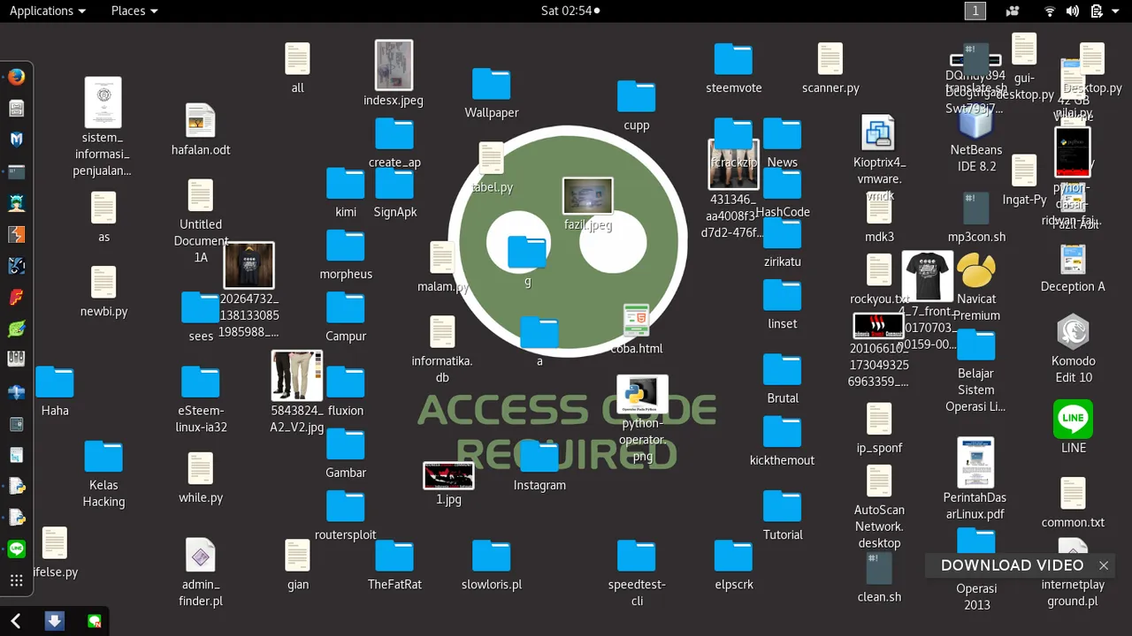
Task: Select the rockyou.txt file
Action: click(x=879, y=270)
